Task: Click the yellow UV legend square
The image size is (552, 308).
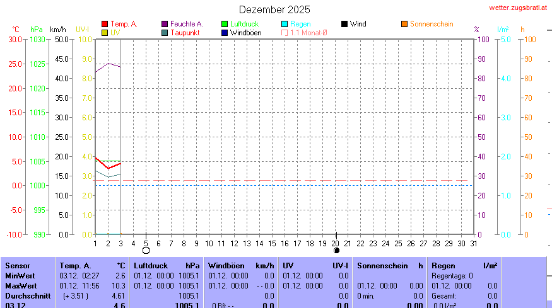Action: pyautogui.click(x=105, y=32)
